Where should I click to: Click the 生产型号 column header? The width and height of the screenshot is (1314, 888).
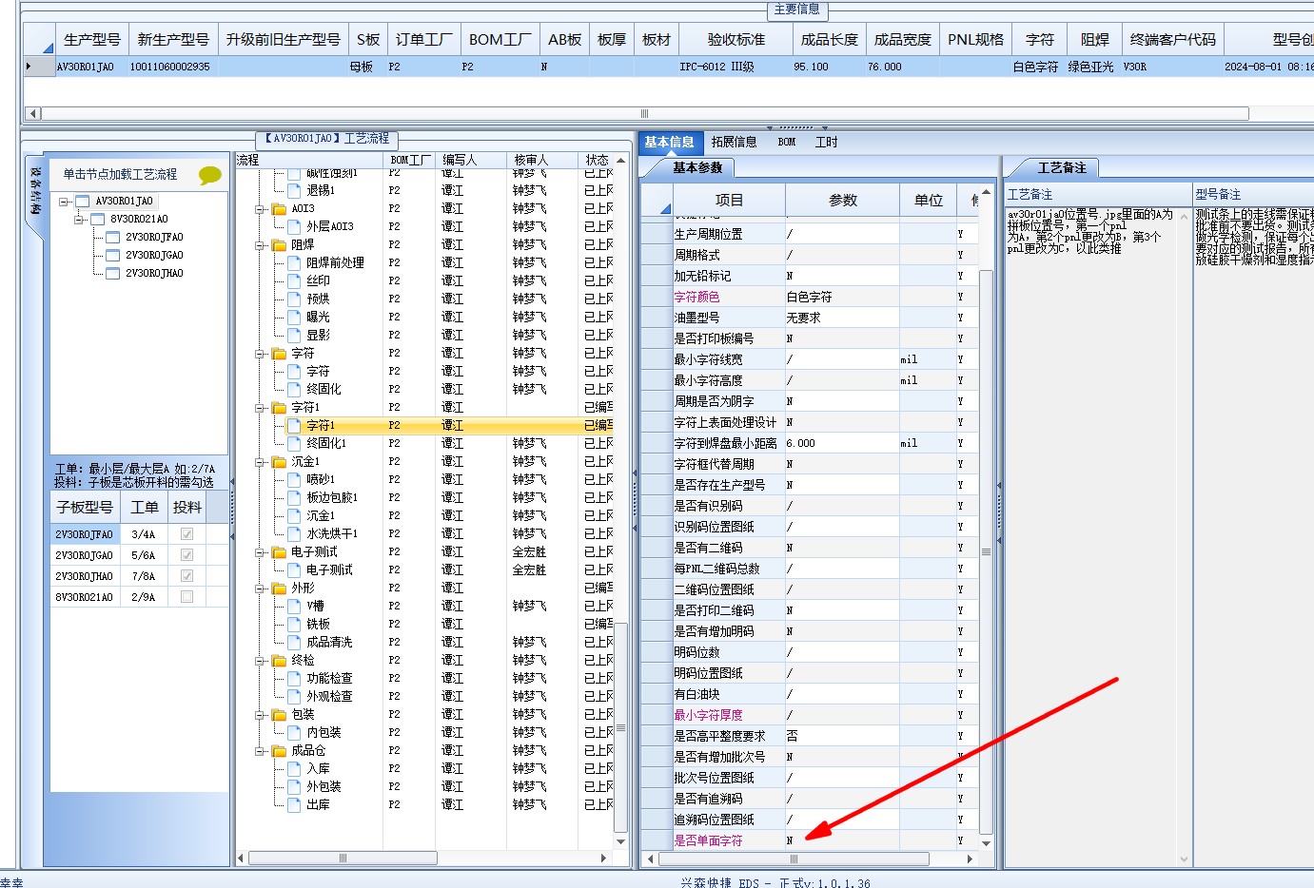92,40
